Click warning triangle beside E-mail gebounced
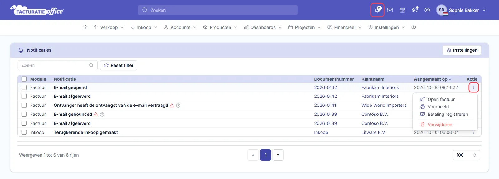The image size is (499, 179). pos(96,114)
